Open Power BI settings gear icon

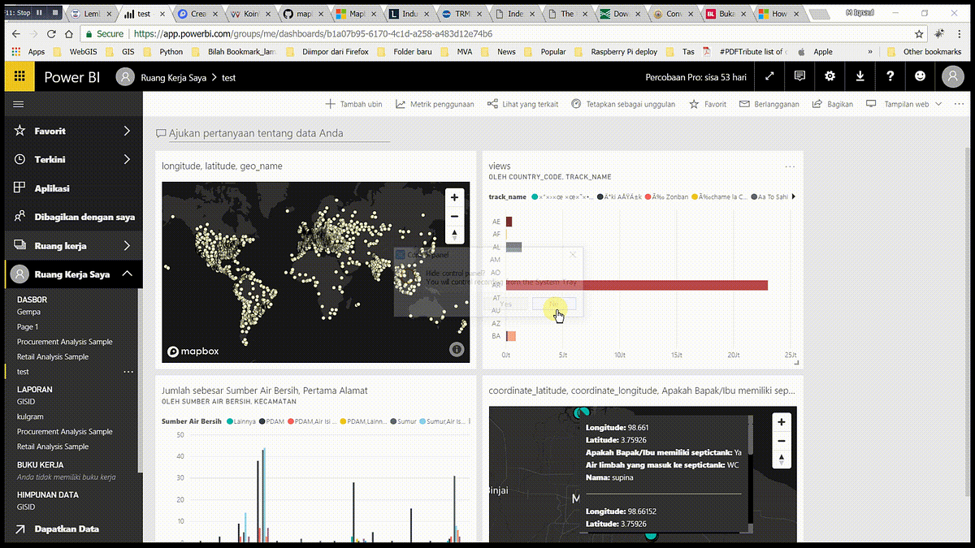(829, 76)
